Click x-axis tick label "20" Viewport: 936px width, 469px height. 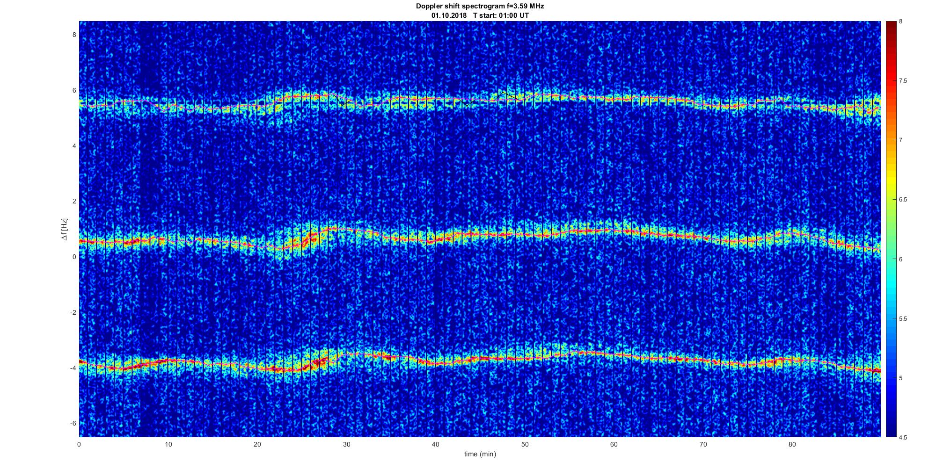tap(257, 444)
